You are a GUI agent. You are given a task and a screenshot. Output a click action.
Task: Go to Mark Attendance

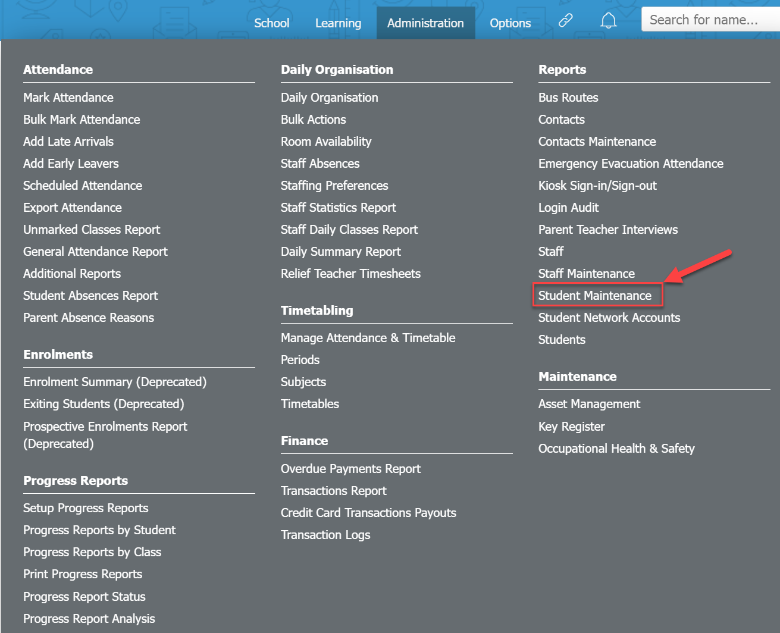coord(68,98)
